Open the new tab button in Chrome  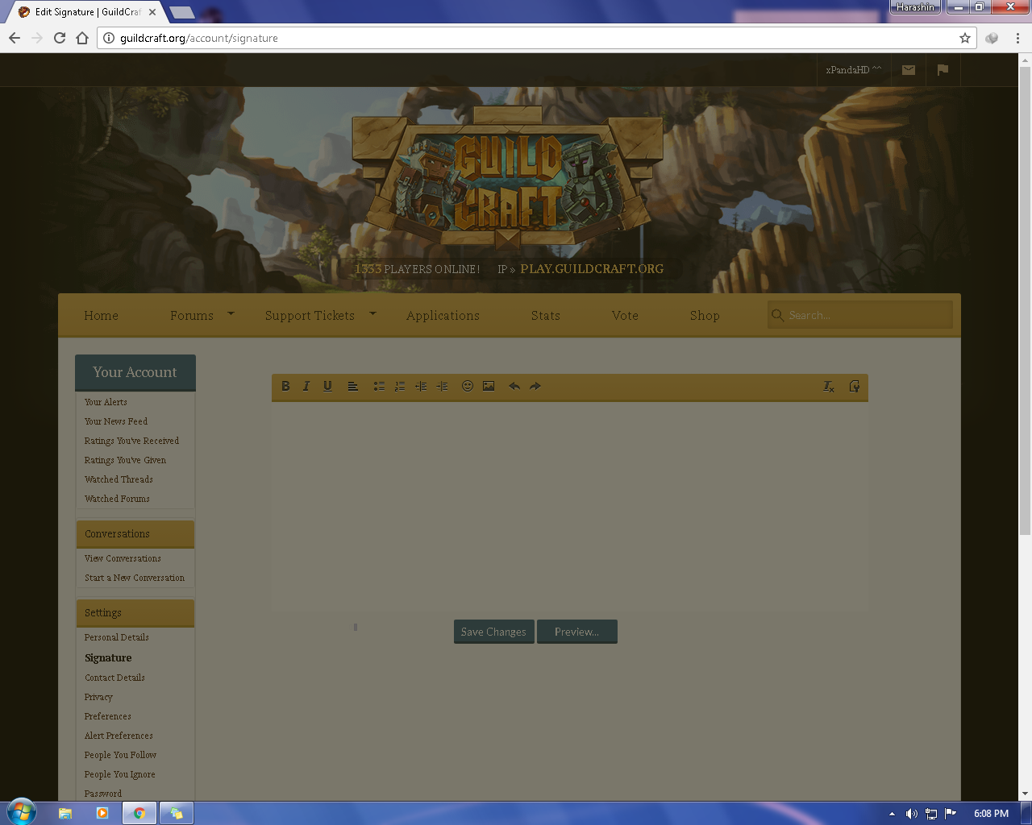(181, 12)
